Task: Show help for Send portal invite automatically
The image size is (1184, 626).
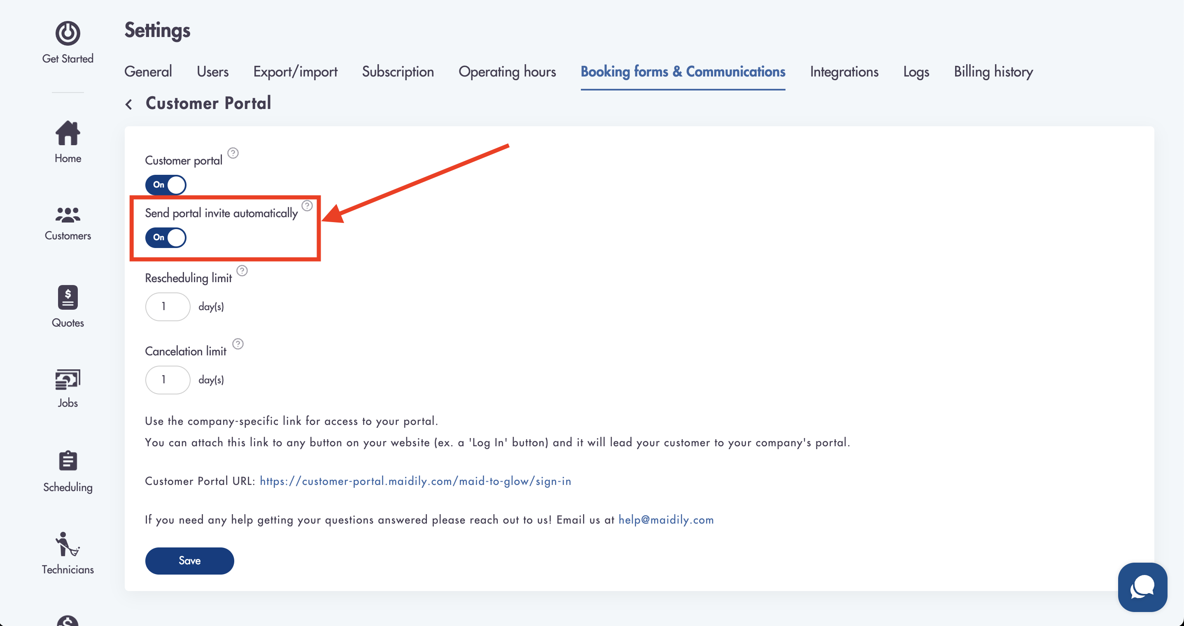Action: pos(307,205)
